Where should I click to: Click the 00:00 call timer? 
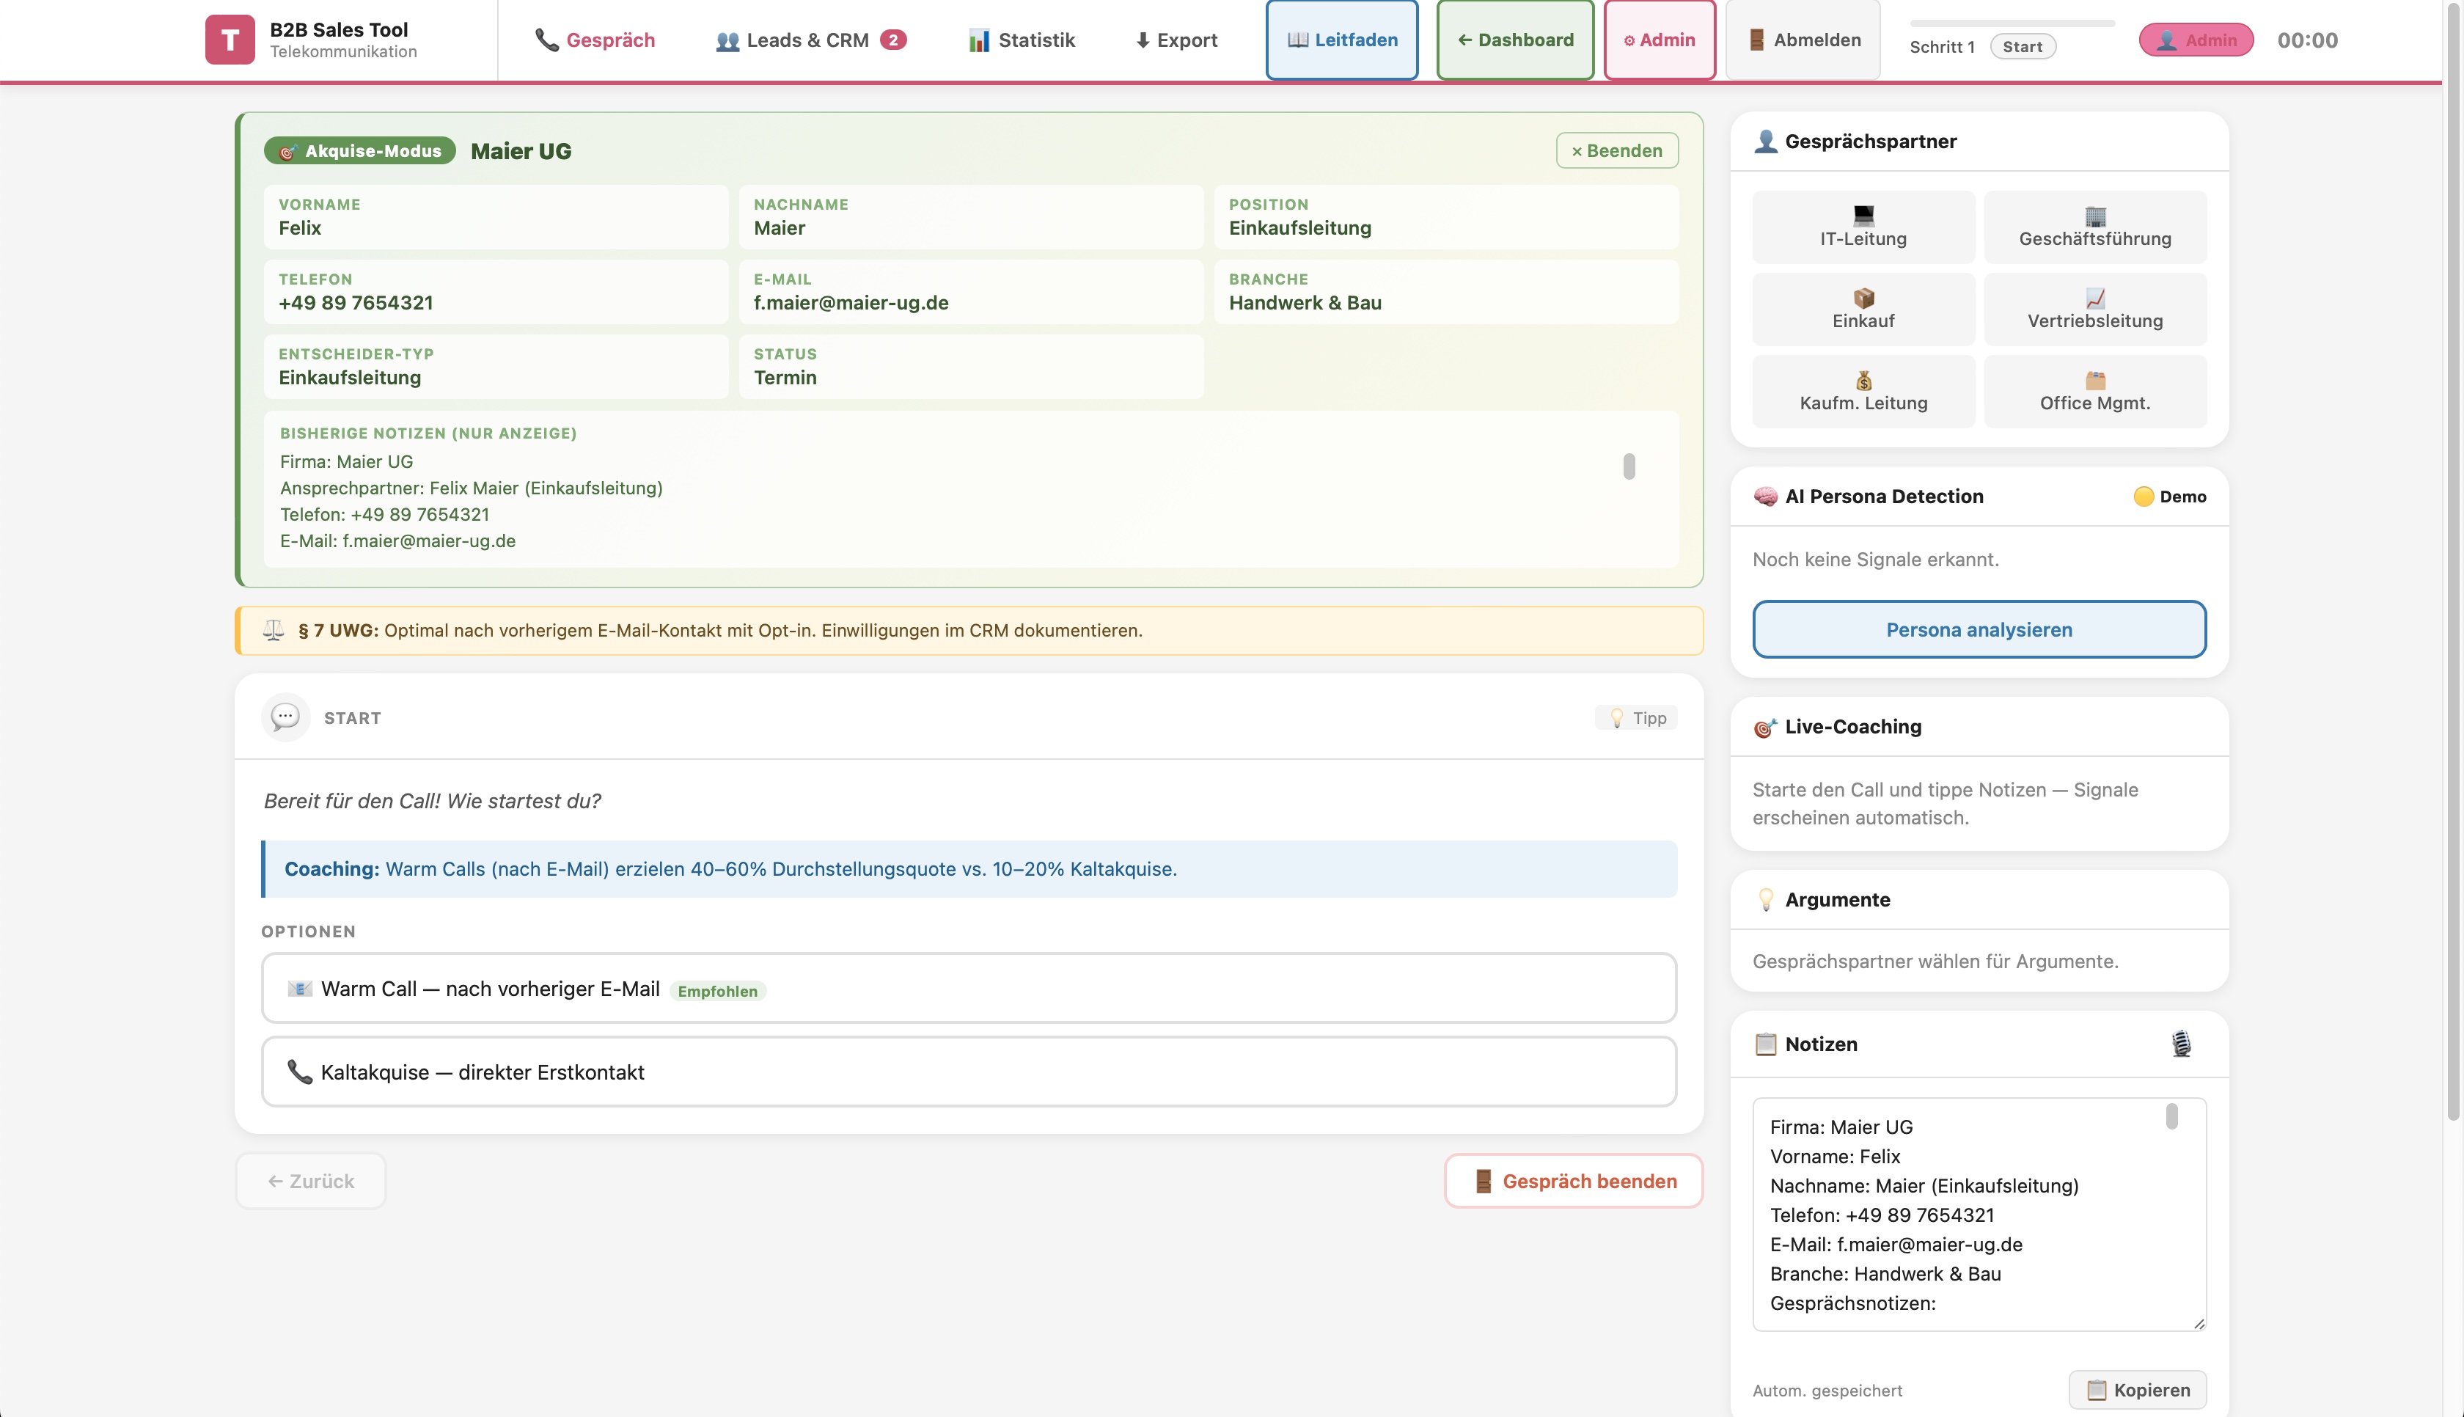(2306, 40)
